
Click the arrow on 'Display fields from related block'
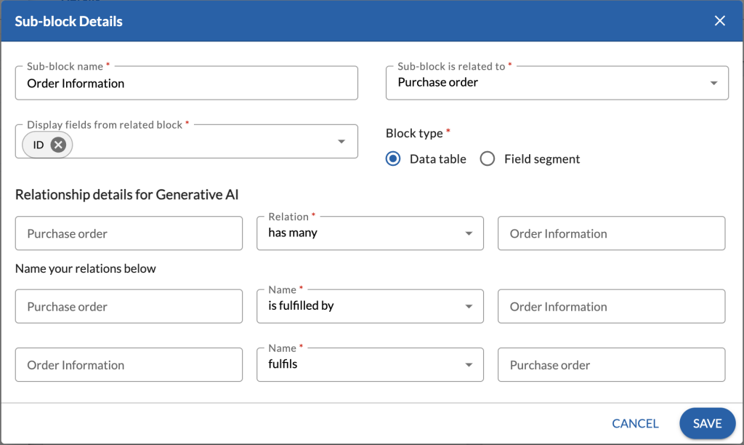click(x=341, y=141)
